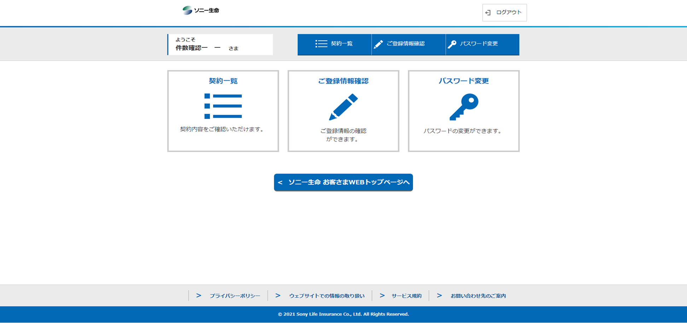
Task: Click the logout arrow icon
Action: 488,13
